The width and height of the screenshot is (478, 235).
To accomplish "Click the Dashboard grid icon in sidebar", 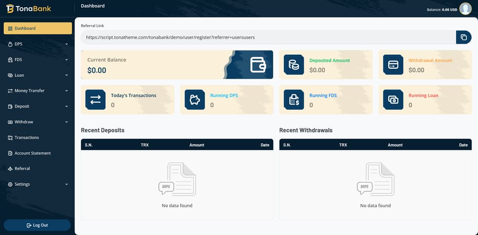I will pyautogui.click(x=10, y=28).
